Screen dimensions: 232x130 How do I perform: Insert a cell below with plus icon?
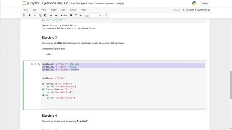(30, 16)
